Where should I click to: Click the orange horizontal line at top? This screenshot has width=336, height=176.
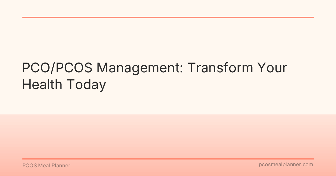[168, 17]
